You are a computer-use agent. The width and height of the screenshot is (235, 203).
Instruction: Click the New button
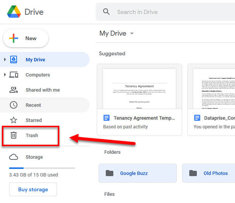(x=26, y=38)
